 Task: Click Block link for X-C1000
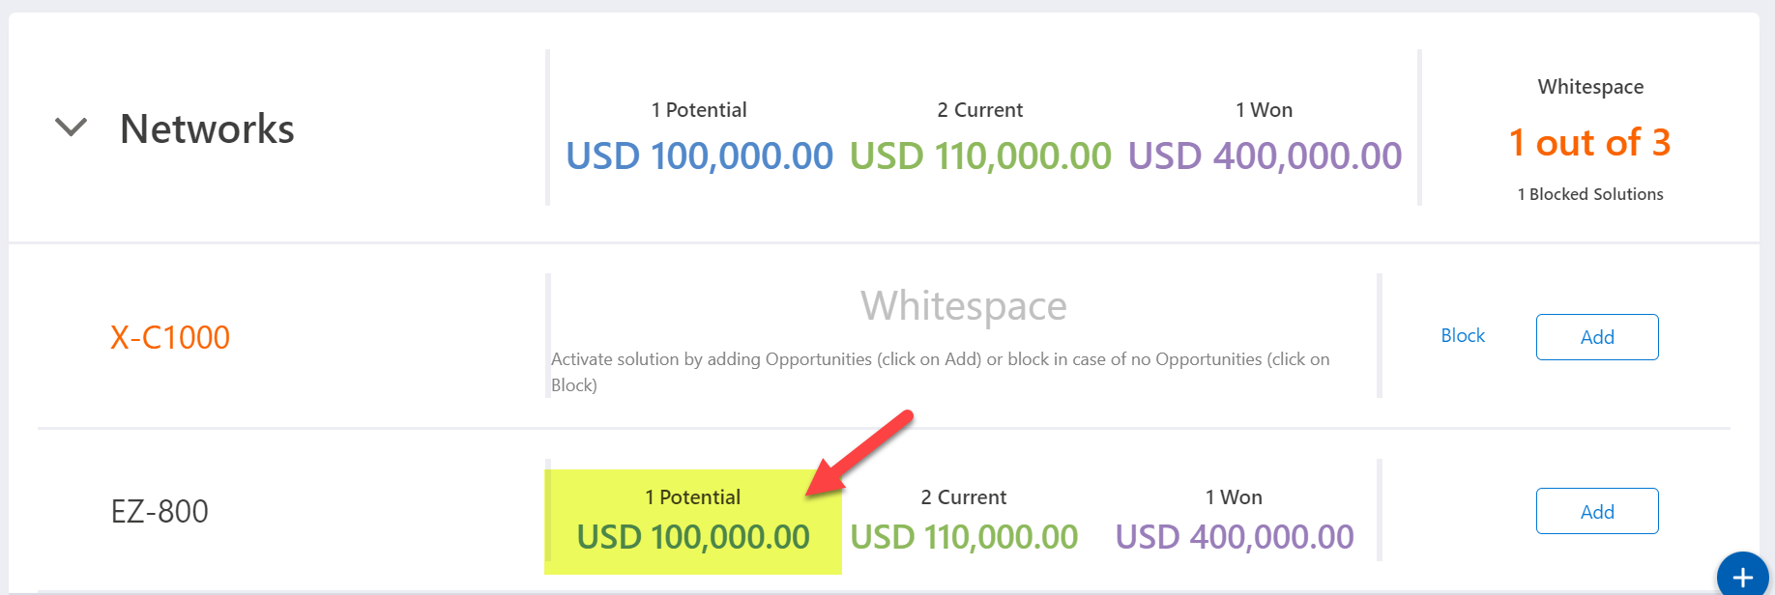1462,336
